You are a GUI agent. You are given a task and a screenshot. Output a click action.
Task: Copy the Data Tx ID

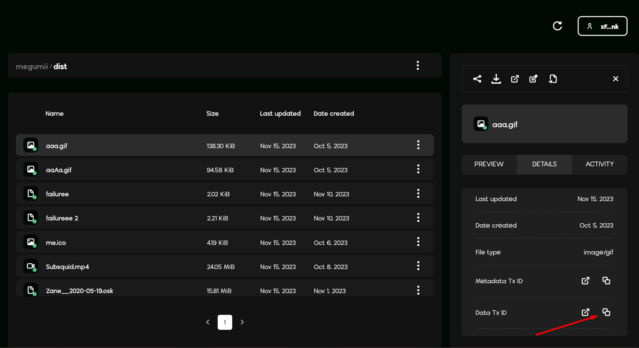click(x=606, y=312)
